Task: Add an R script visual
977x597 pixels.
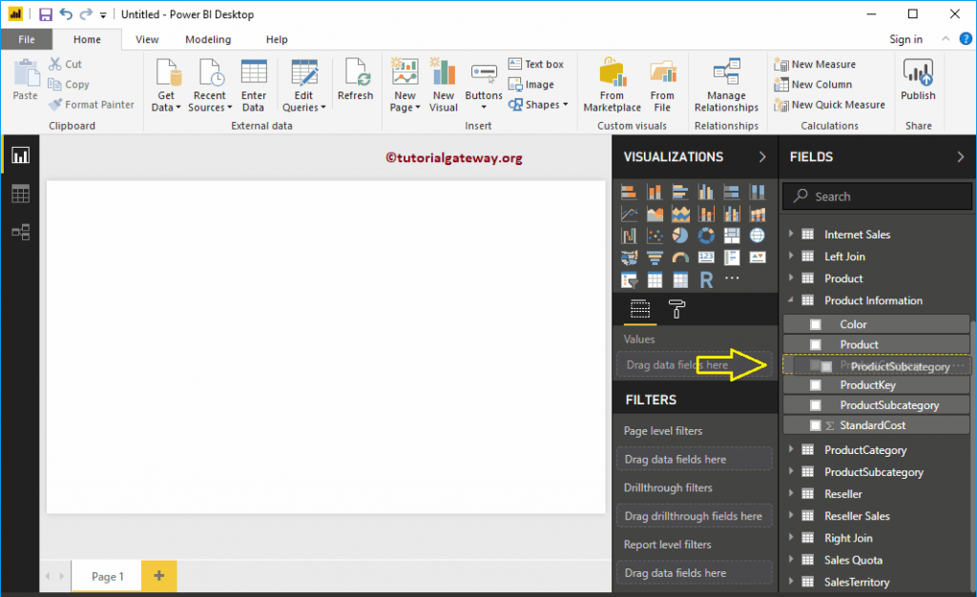Action: [706, 278]
